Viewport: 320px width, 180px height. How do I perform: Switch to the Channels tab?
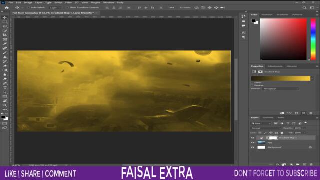tap(268, 118)
